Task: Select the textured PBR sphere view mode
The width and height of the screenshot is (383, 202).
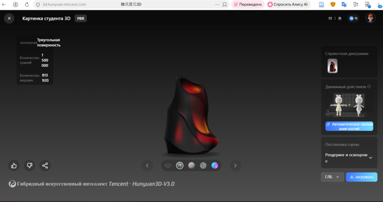Action: click(180, 166)
